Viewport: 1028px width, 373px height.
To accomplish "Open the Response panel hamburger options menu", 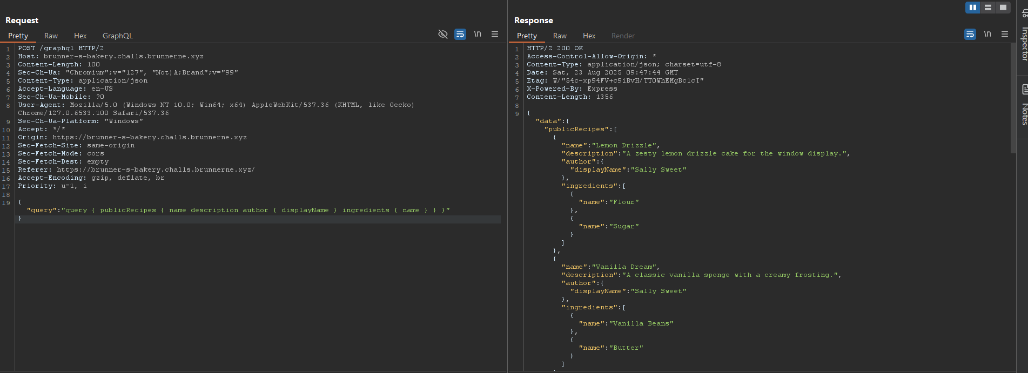I will click(1005, 34).
